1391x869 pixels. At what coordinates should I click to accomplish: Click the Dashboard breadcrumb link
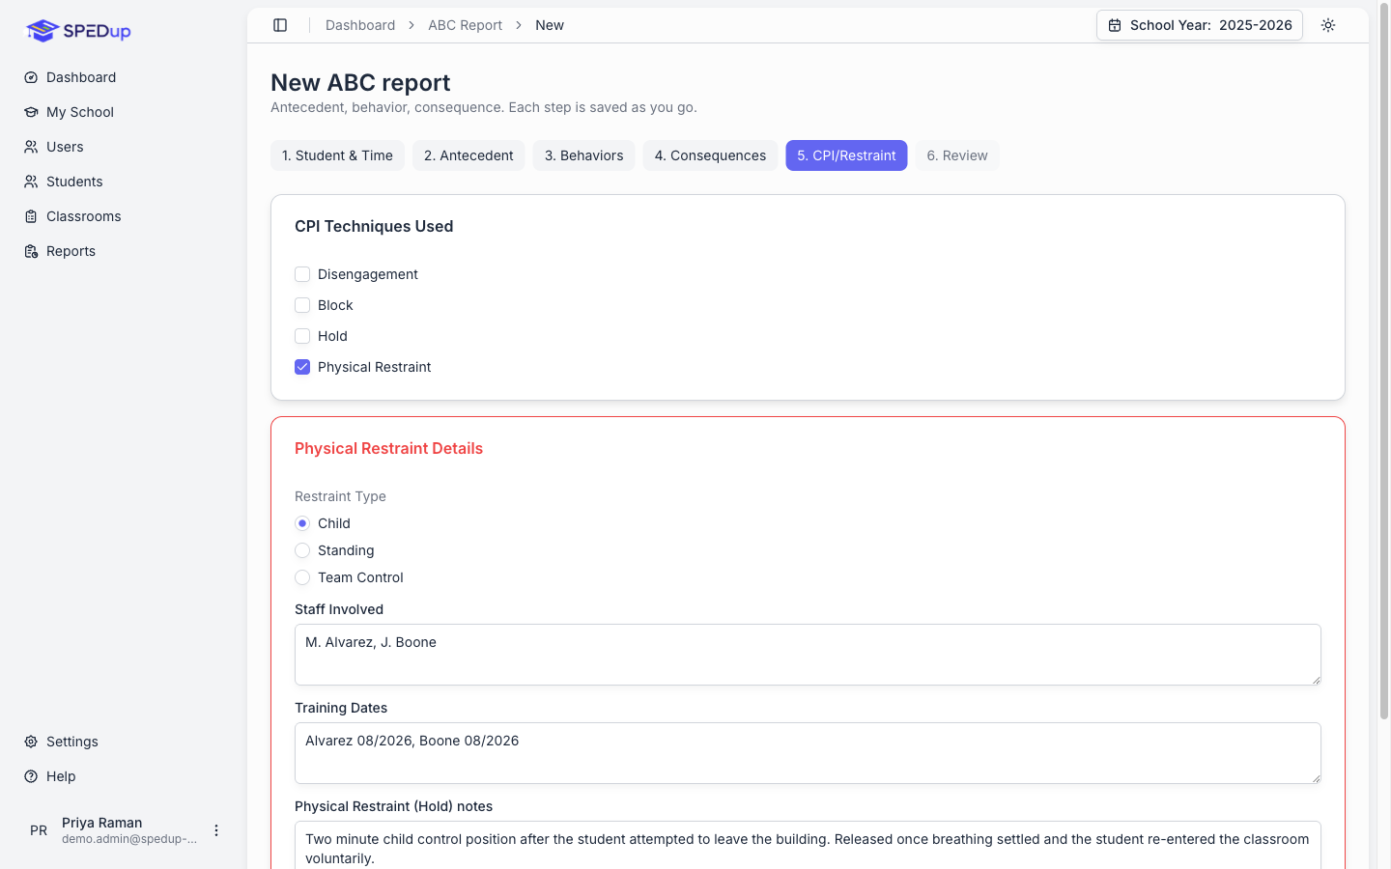click(360, 25)
